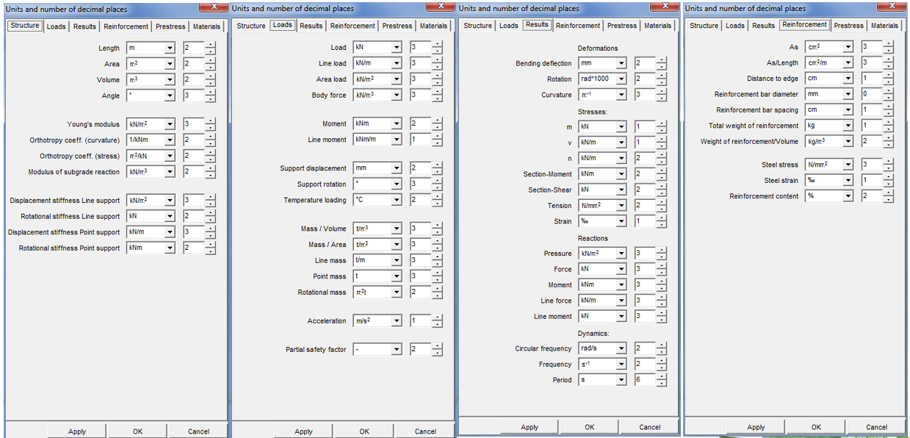
Task: Decrease decimal places for Partial safety factor
Action: coord(438,353)
